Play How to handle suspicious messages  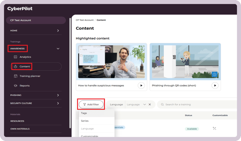pos(141,85)
